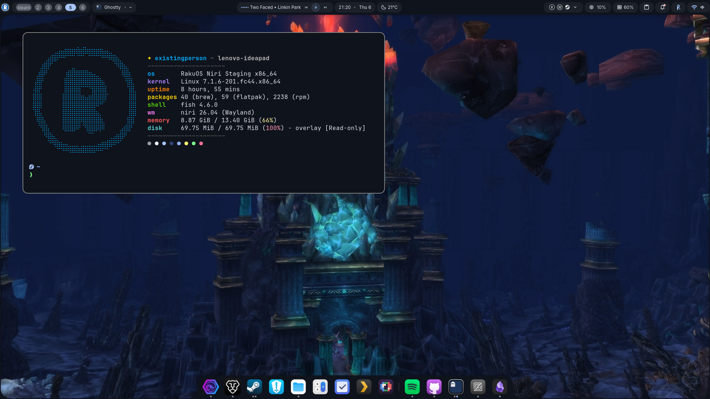
Task: Skip to the previous track
Action: click(306, 7)
